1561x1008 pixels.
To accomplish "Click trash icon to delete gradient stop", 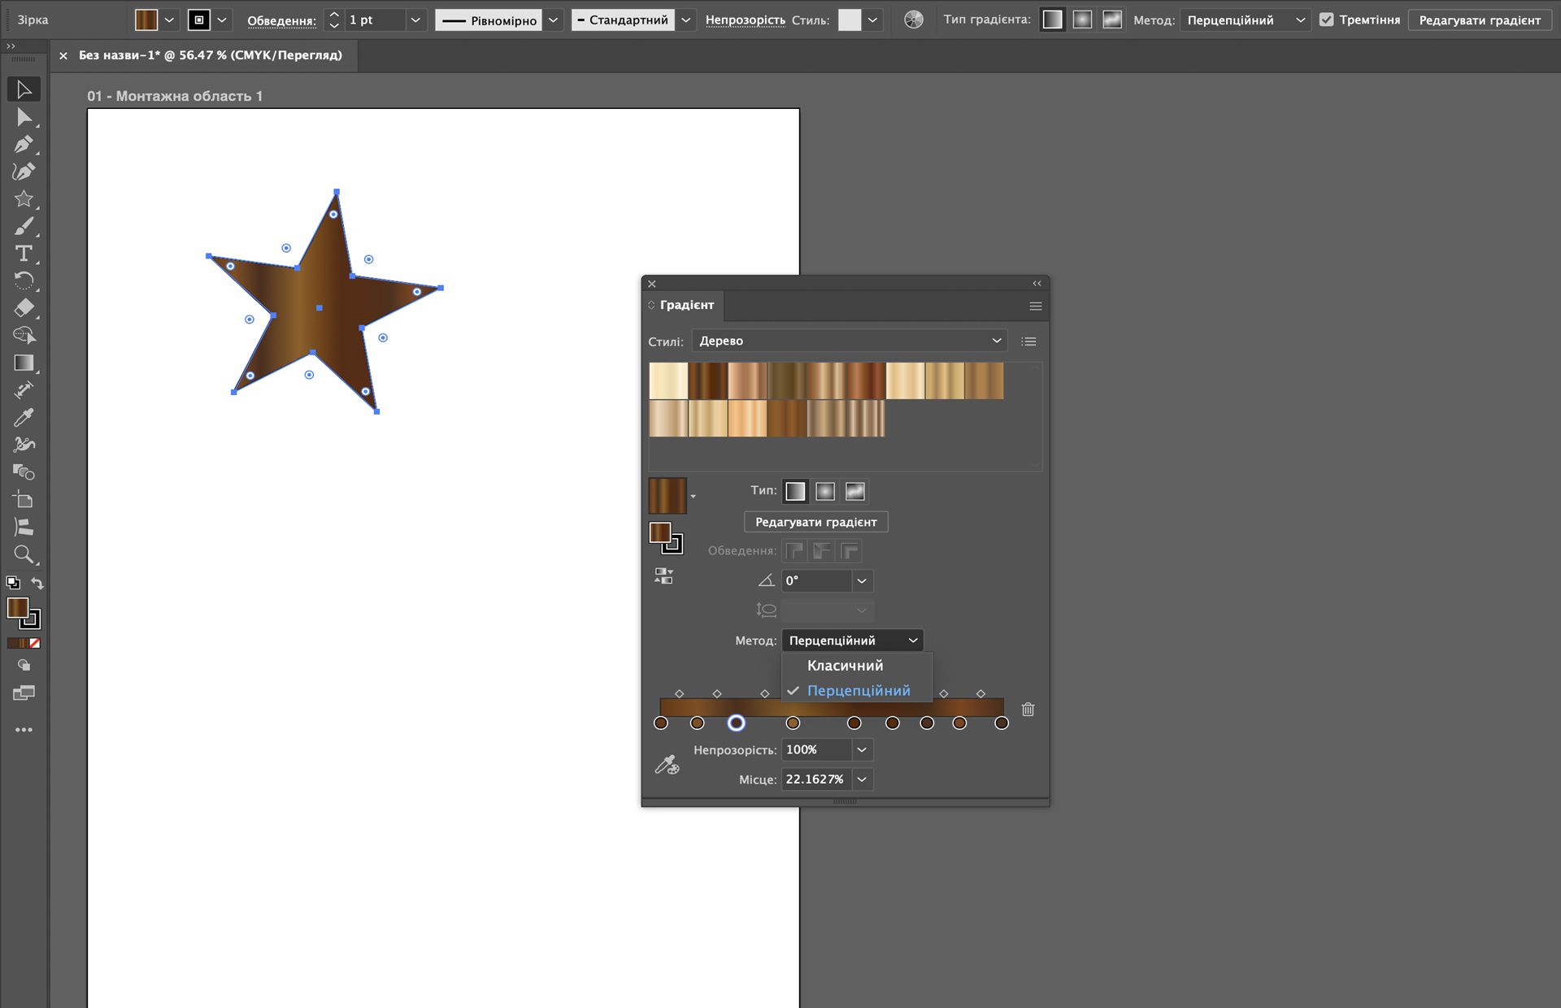I will tap(1028, 710).
